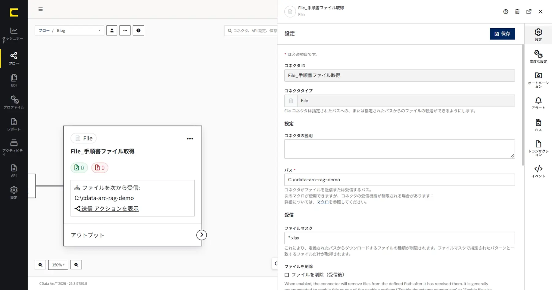Open the 設定 section in left sidebar

[x=13, y=193]
